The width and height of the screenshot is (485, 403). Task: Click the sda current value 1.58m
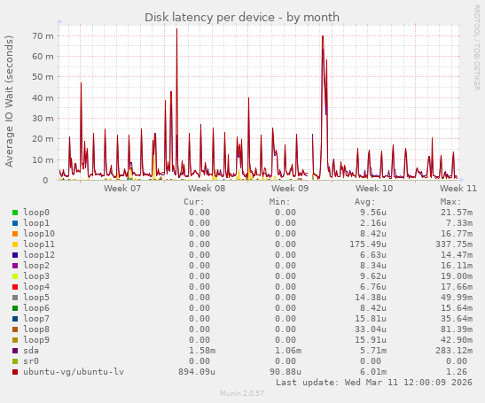pyautogui.click(x=202, y=351)
